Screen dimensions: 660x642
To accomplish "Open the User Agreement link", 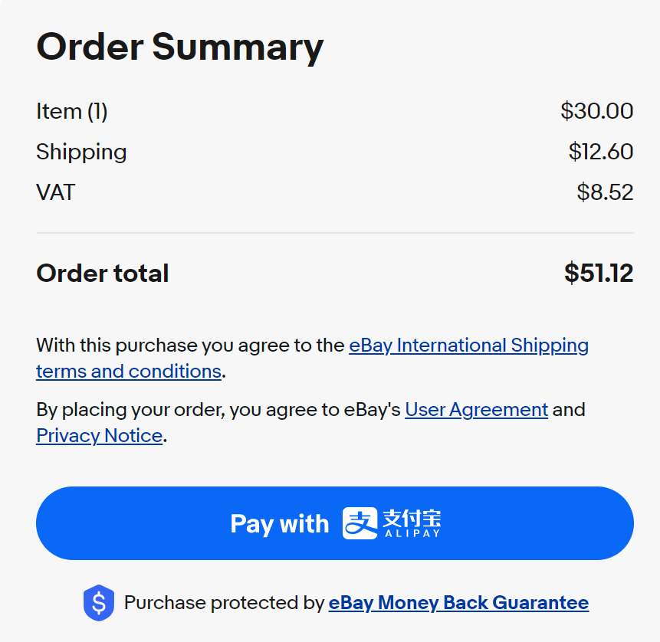I will (476, 410).
